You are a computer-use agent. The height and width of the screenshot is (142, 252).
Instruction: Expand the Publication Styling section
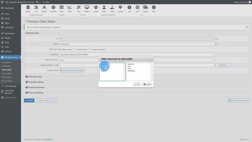click(x=34, y=82)
